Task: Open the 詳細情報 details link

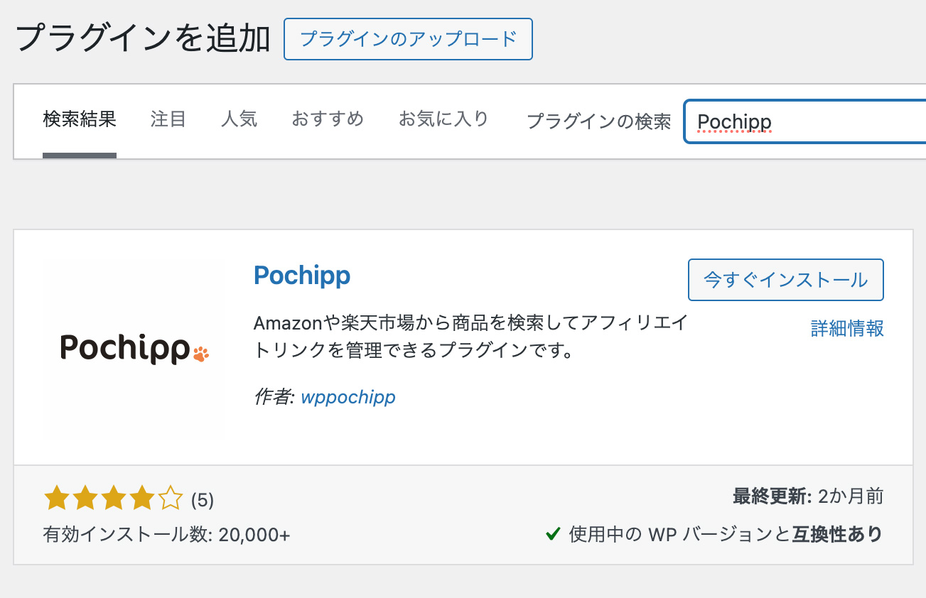Action: (x=847, y=328)
